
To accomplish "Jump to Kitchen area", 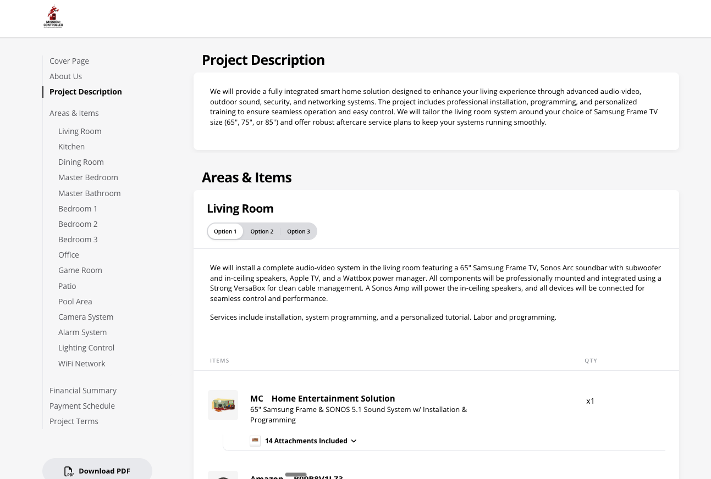I will pos(71,147).
